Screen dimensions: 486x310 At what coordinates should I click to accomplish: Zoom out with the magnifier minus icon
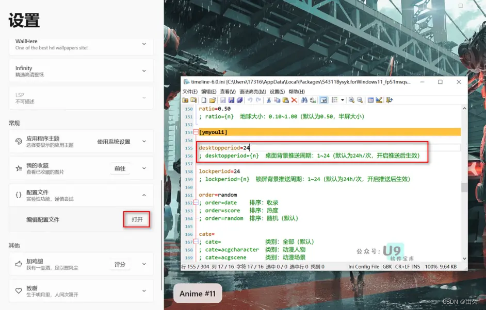click(x=360, y=100)
